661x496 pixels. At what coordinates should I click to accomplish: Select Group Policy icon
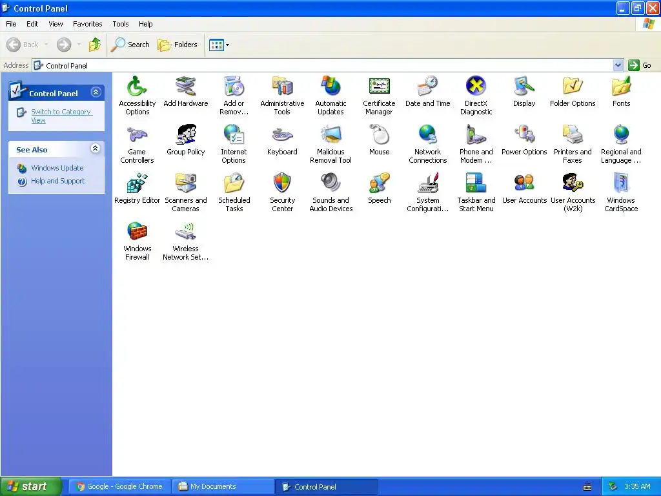(185, 136)
